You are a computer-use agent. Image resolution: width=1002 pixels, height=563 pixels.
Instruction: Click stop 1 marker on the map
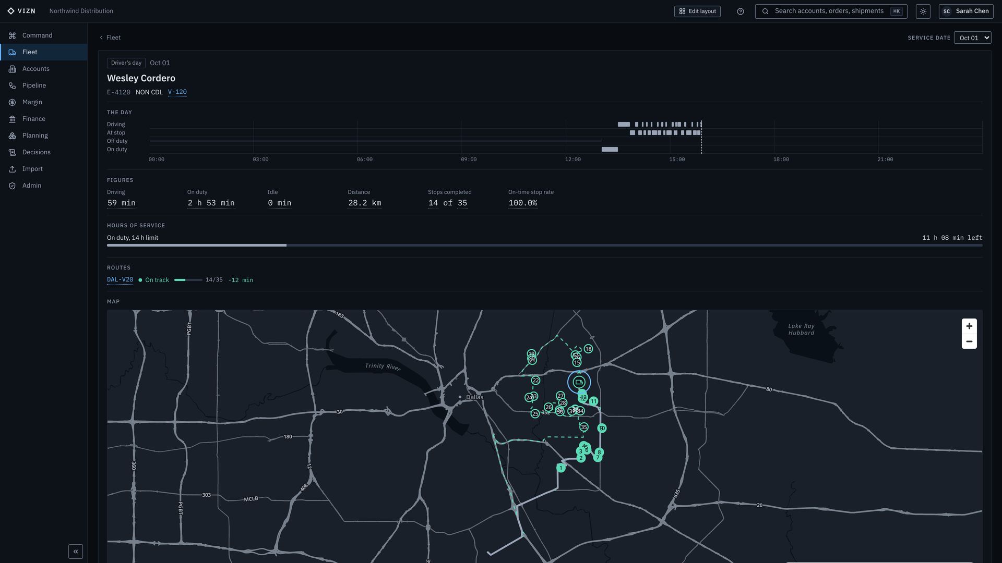tap(561, 468)
